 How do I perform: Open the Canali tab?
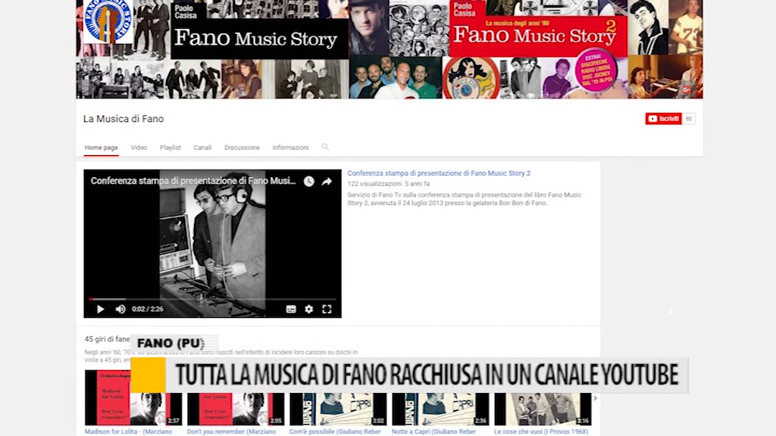click(x=202, y=148)
